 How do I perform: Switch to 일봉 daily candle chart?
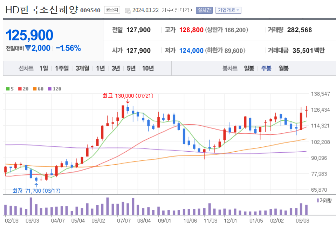[x=249, y=68]
